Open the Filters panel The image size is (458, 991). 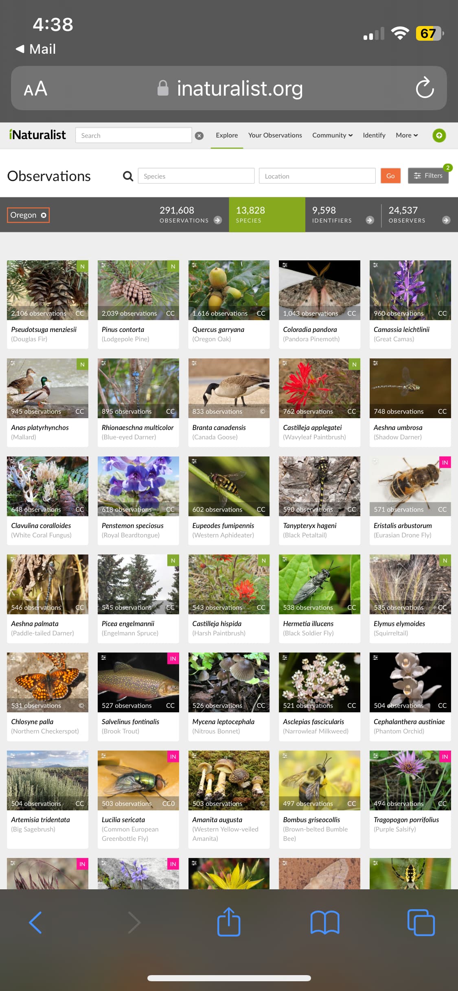428,176
